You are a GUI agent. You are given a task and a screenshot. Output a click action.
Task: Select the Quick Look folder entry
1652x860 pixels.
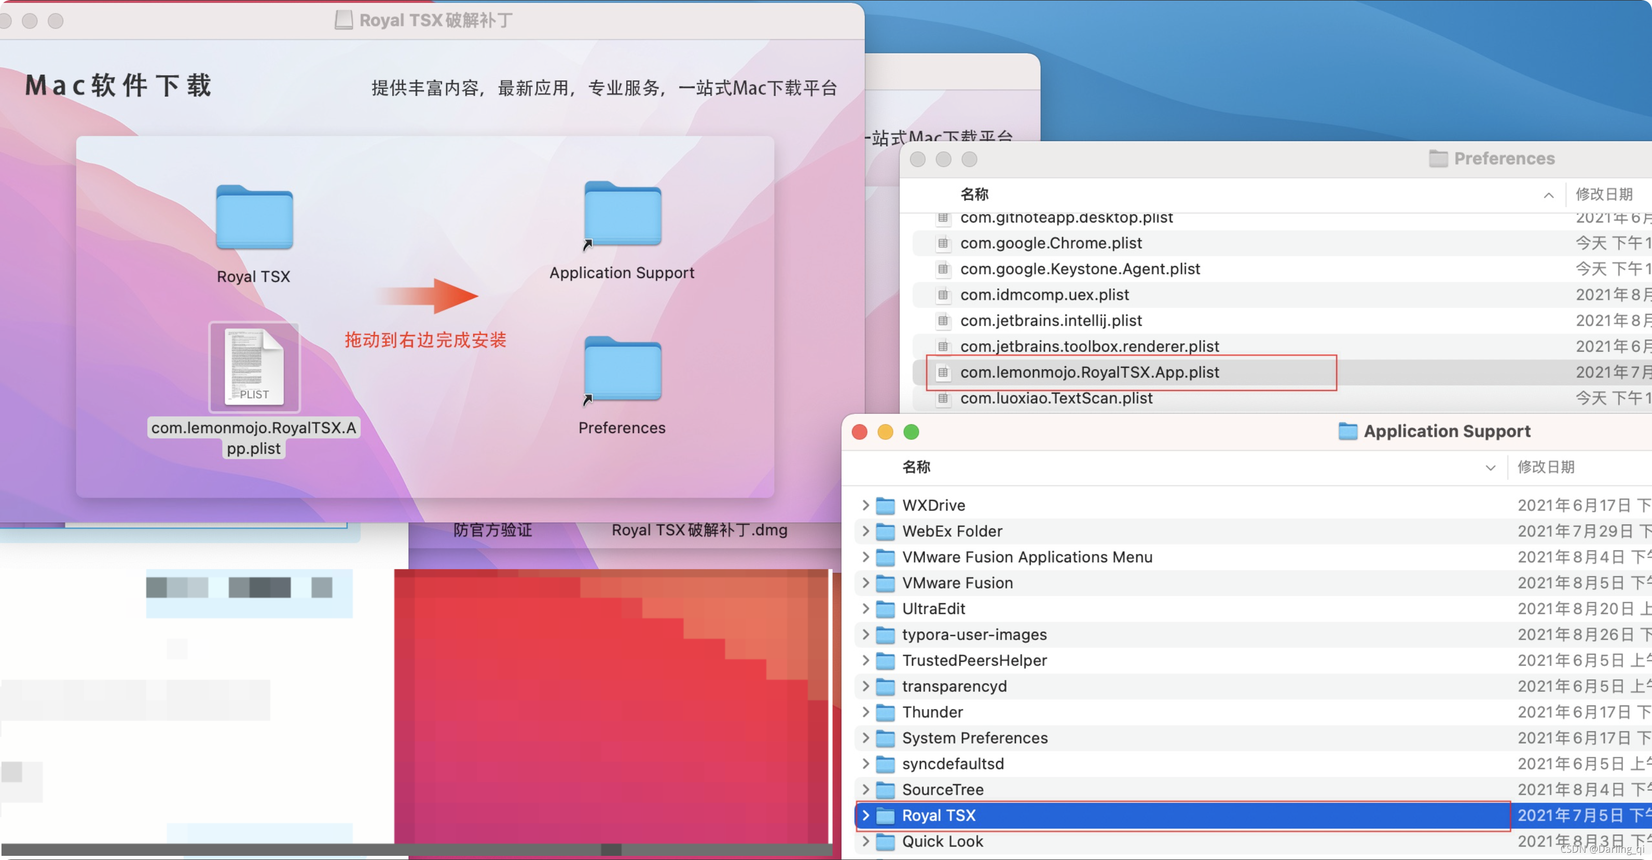tap(942, 841)
